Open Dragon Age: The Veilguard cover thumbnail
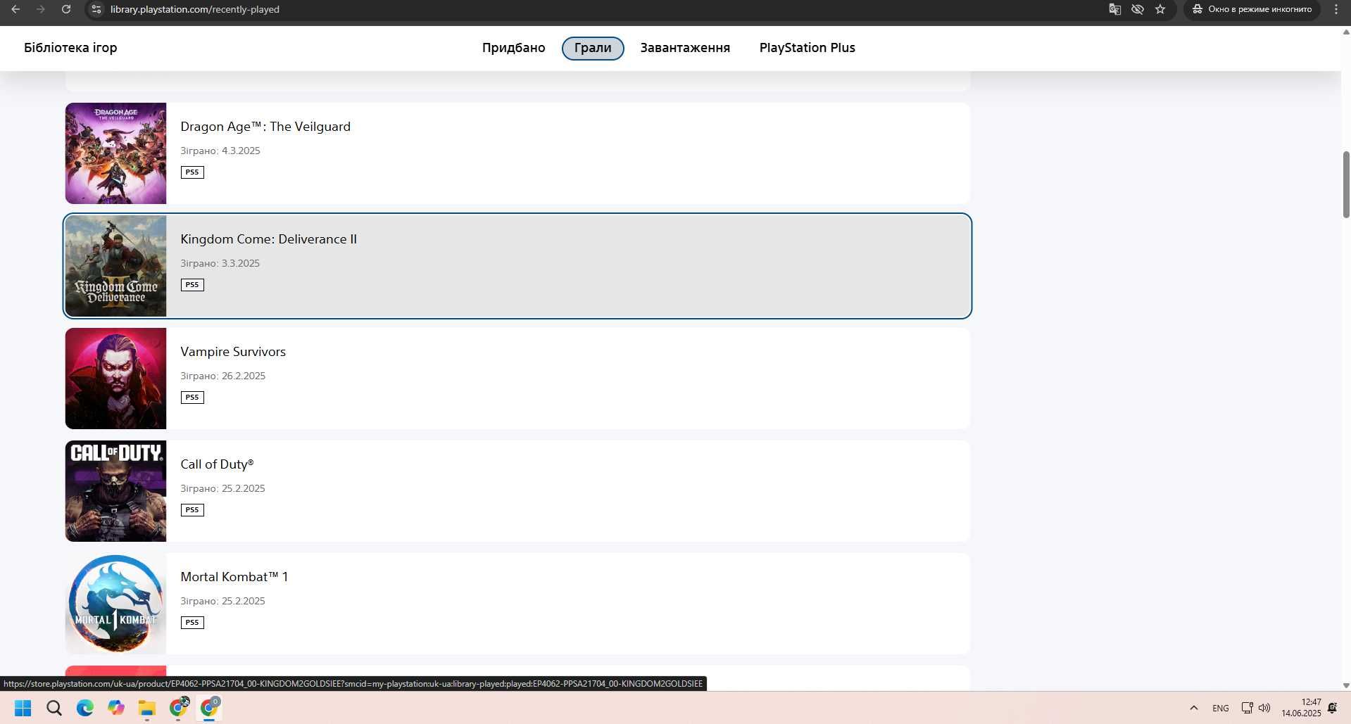1351x724 pixels. click(x=116, y=153)
